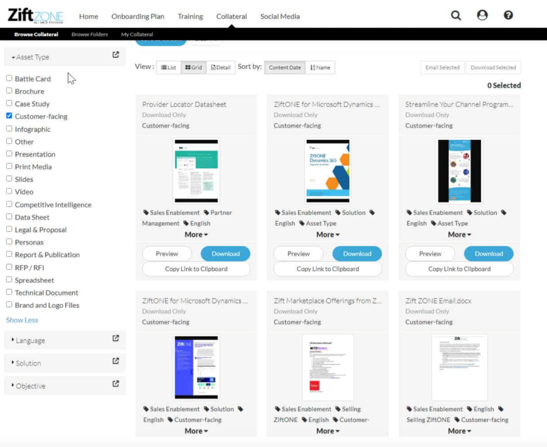Open the user account profile icon
Screen dimensions: 547x447
coord(482,15)
